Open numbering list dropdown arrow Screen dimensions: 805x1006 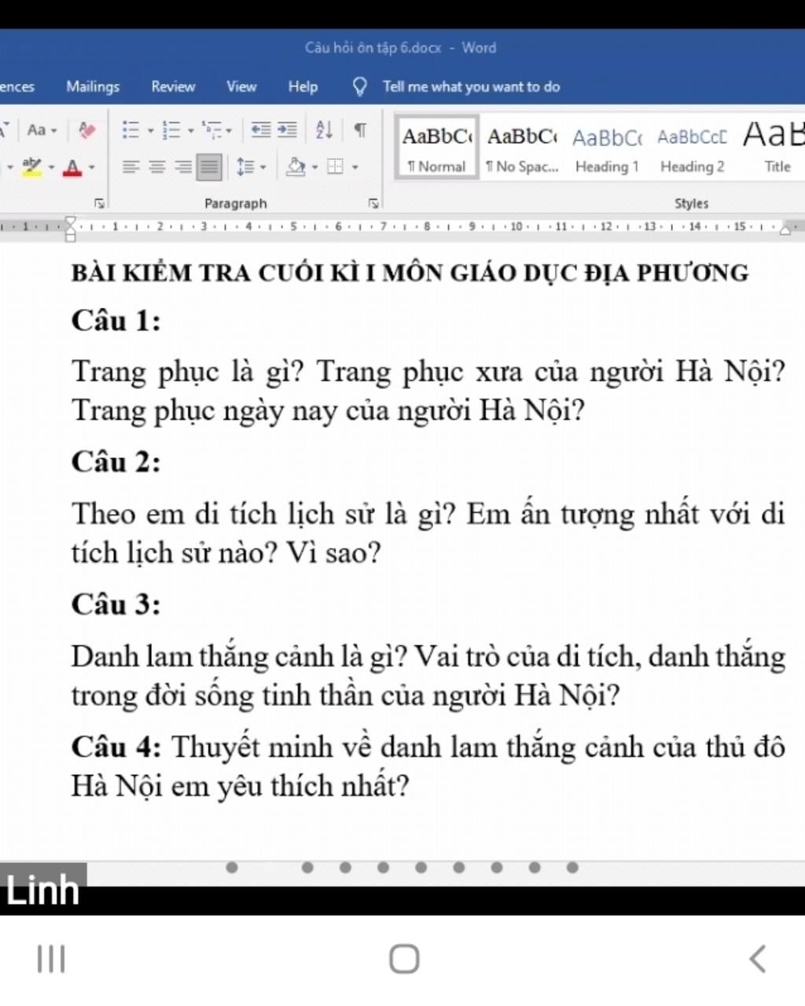coord(190,130)
